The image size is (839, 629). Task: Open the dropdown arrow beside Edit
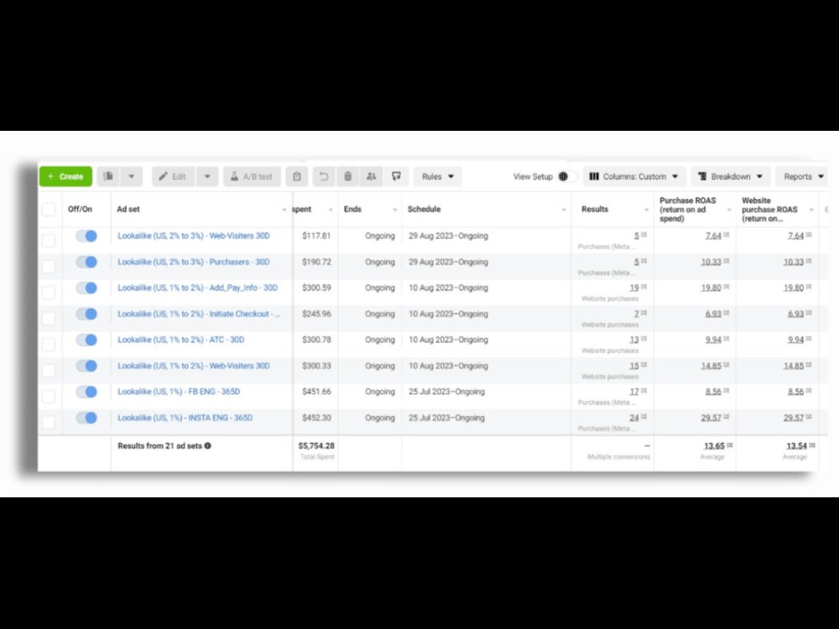(207, 176)
